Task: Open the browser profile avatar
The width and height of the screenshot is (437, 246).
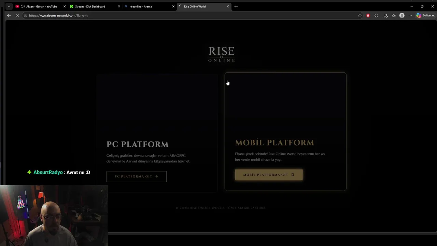Action: pyautogui.click(x=402, y=15)
